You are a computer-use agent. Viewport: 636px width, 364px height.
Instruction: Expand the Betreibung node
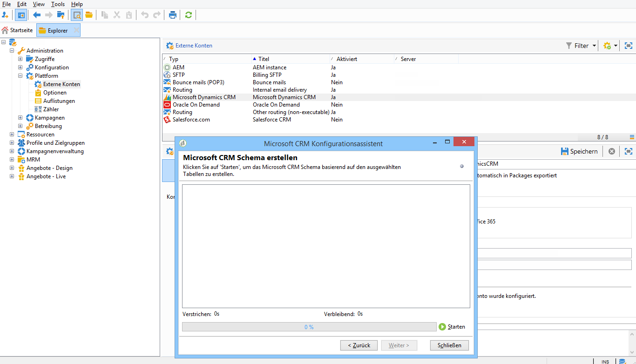20,126
